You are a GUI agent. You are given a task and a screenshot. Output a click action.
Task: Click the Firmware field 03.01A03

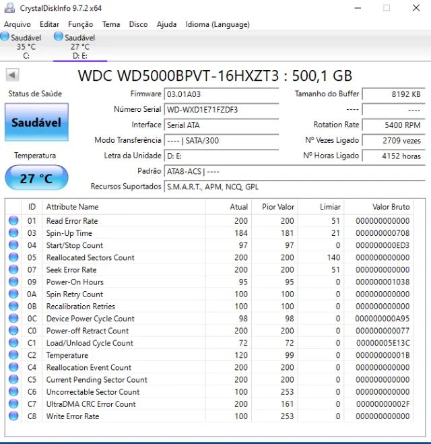pyautogui.click(x=222, y=94)
